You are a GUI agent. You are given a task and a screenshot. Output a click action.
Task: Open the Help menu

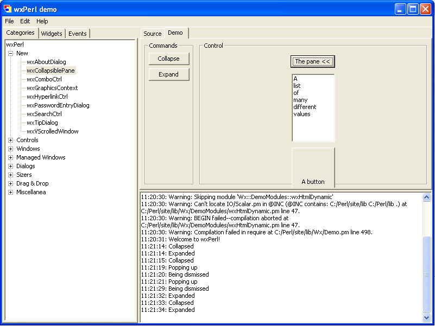42,21
